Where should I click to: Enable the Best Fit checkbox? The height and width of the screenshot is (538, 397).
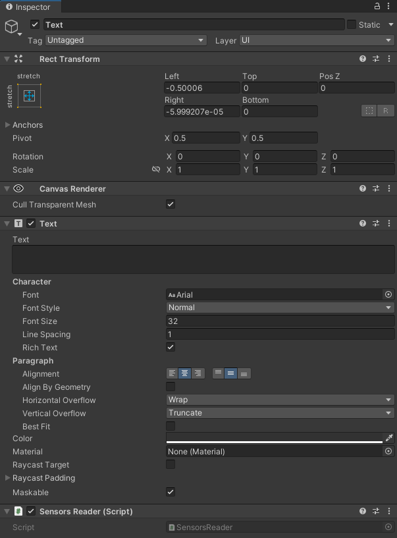pyautogui.click(x=170, y=426)
